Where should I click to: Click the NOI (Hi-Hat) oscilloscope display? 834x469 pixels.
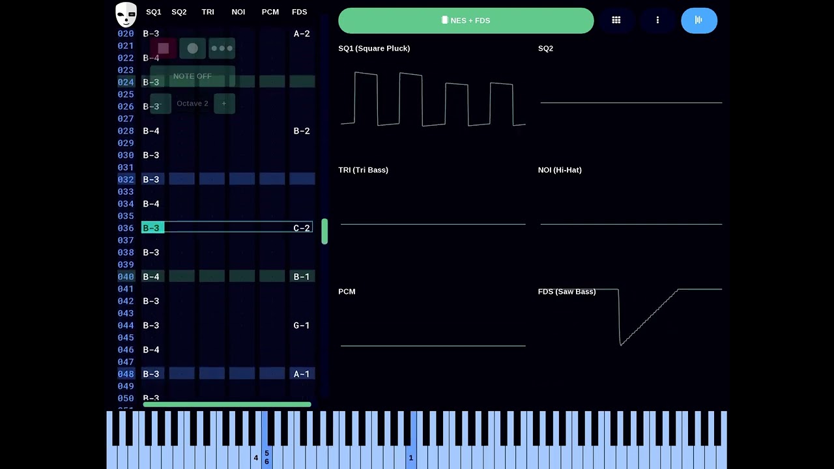tap(631, 224)
